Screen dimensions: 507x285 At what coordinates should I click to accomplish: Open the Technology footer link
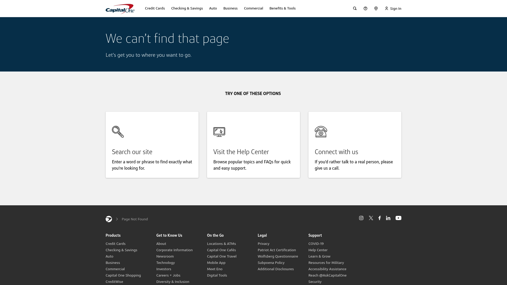tap(166, 263)
